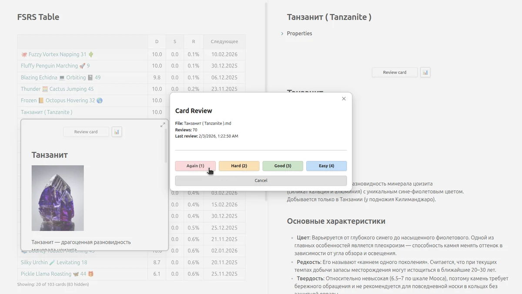522x294 pixels.
Task: Sort table by Следующее column header
Action: tap(224, 42)
